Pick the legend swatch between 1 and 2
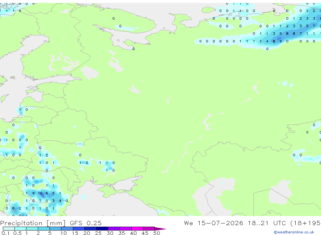321x235 pixels. [32, 229]
